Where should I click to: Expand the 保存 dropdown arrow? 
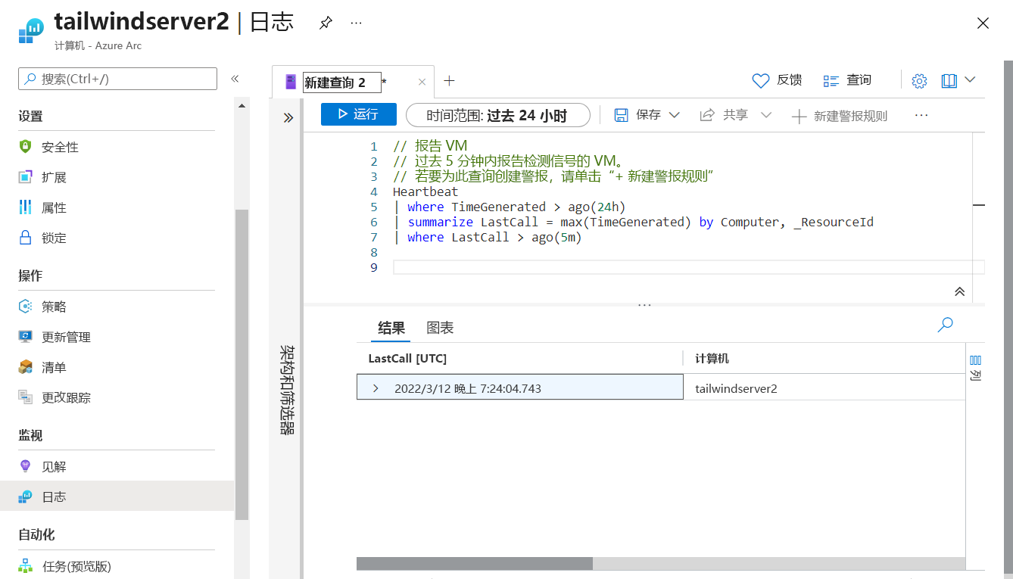[674, 115]
